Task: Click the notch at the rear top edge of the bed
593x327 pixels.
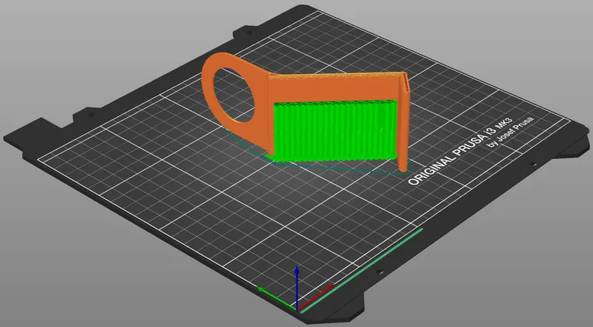Action: 248,31
